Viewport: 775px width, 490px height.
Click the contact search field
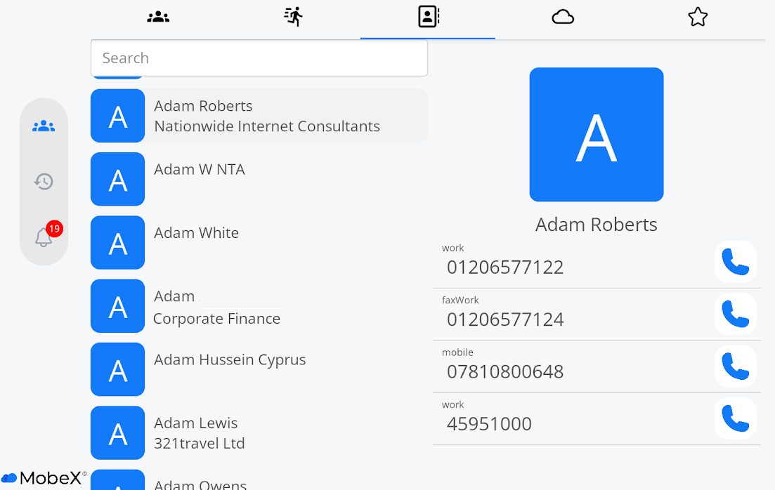[259, 58]
